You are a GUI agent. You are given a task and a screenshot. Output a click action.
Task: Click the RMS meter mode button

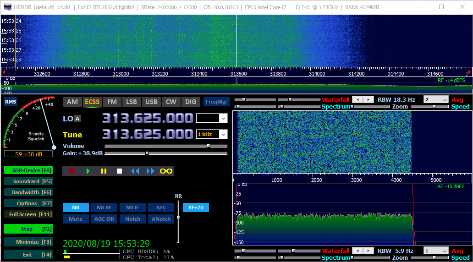(11, 102)
